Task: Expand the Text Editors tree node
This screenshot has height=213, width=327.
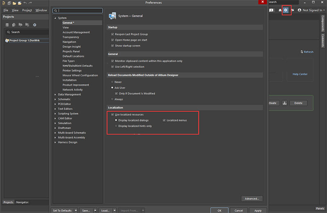Action: (x=55, y=109)
